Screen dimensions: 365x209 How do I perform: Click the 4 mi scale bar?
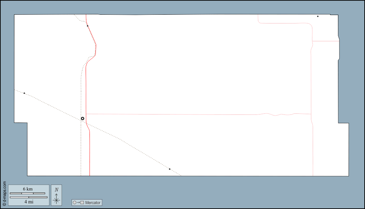point(28,197)
